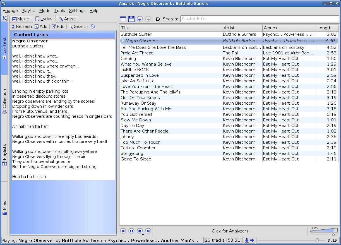Pause the current track
The width and height of the screenshot is (341, 245).
coord(131,231)
